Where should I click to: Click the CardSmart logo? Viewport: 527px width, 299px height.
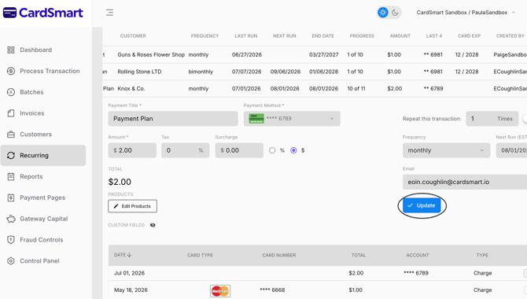click(x=43, y=13)
